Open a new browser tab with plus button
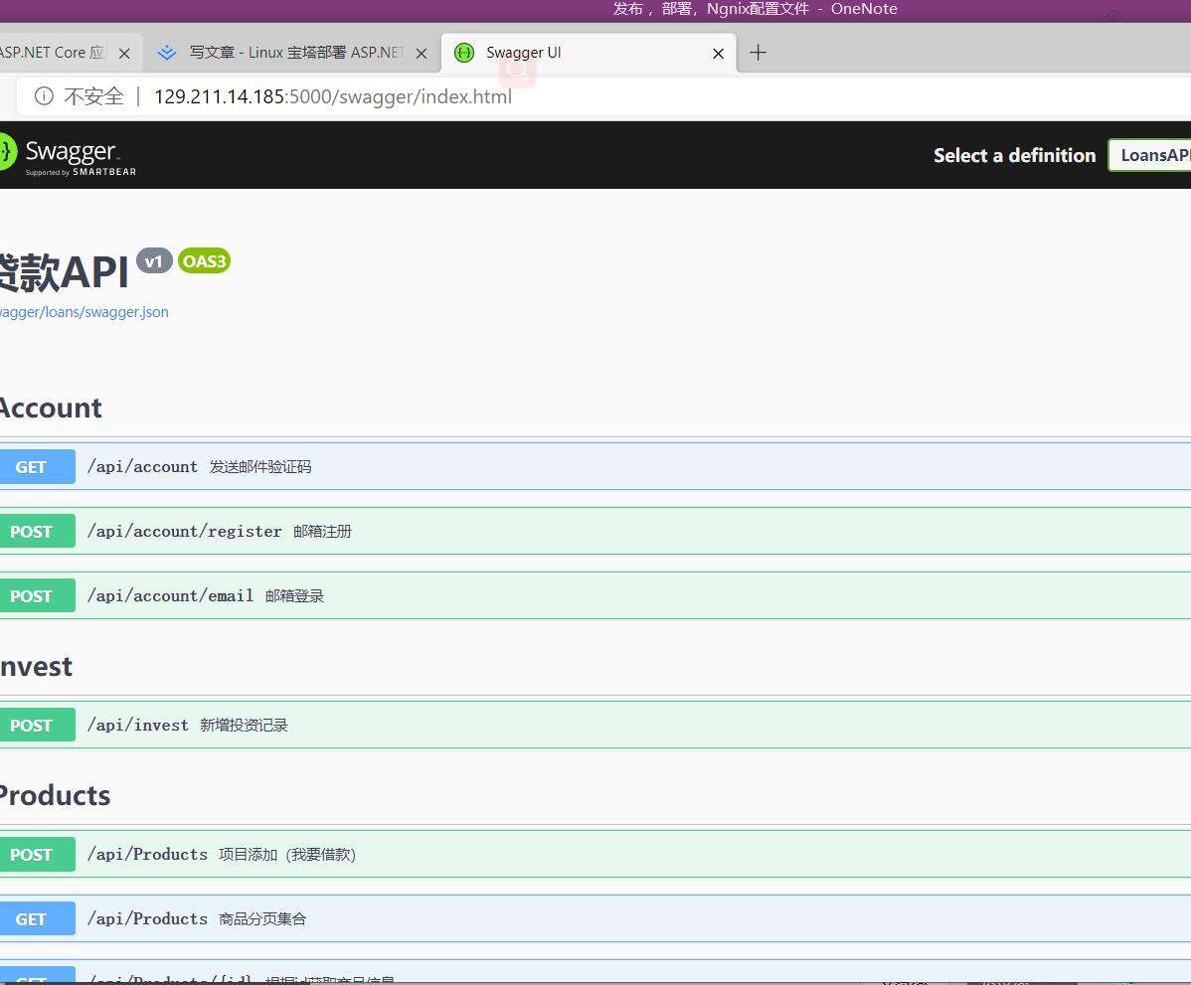The width and height of the screenshot is (1191, 985). point(758,53)
